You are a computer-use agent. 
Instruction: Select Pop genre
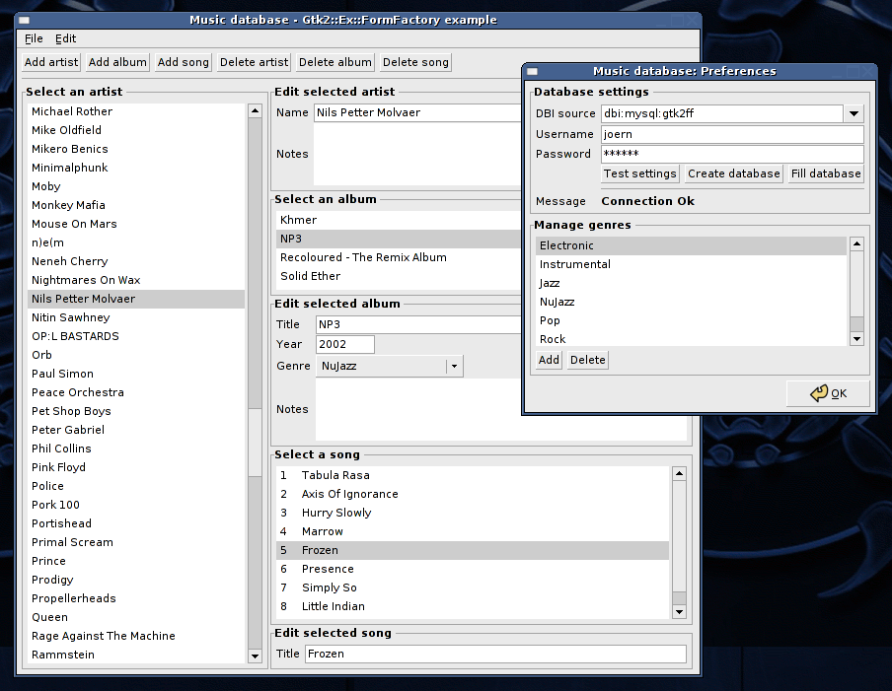pos(691,320)
